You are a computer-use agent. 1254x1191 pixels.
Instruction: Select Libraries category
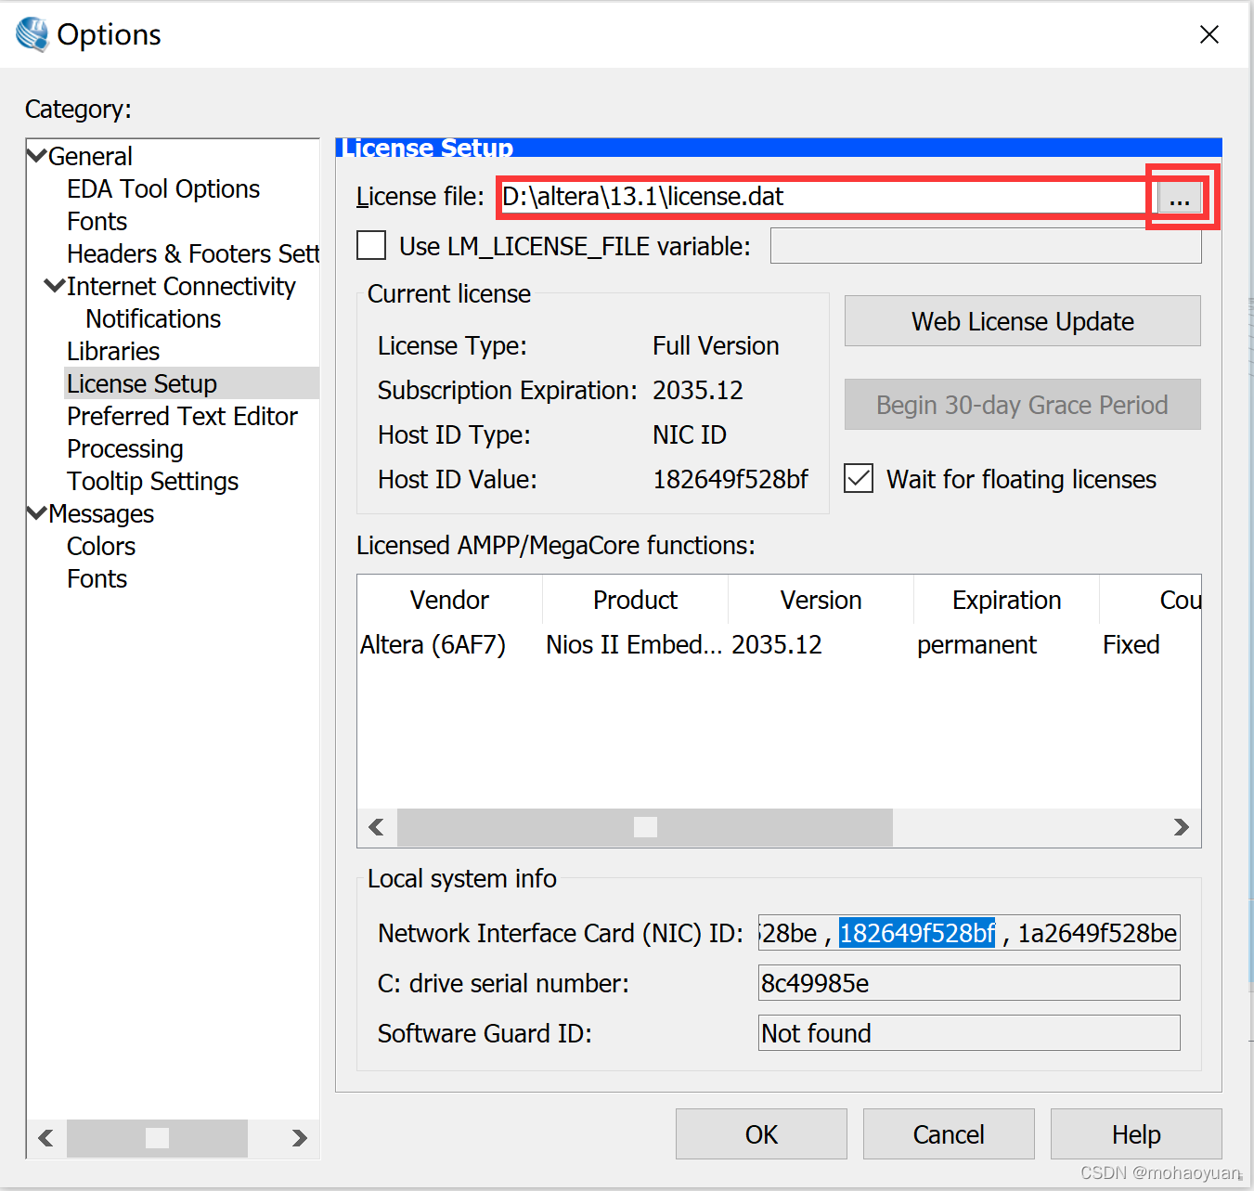pyautogui.click(x=113, y=352)
